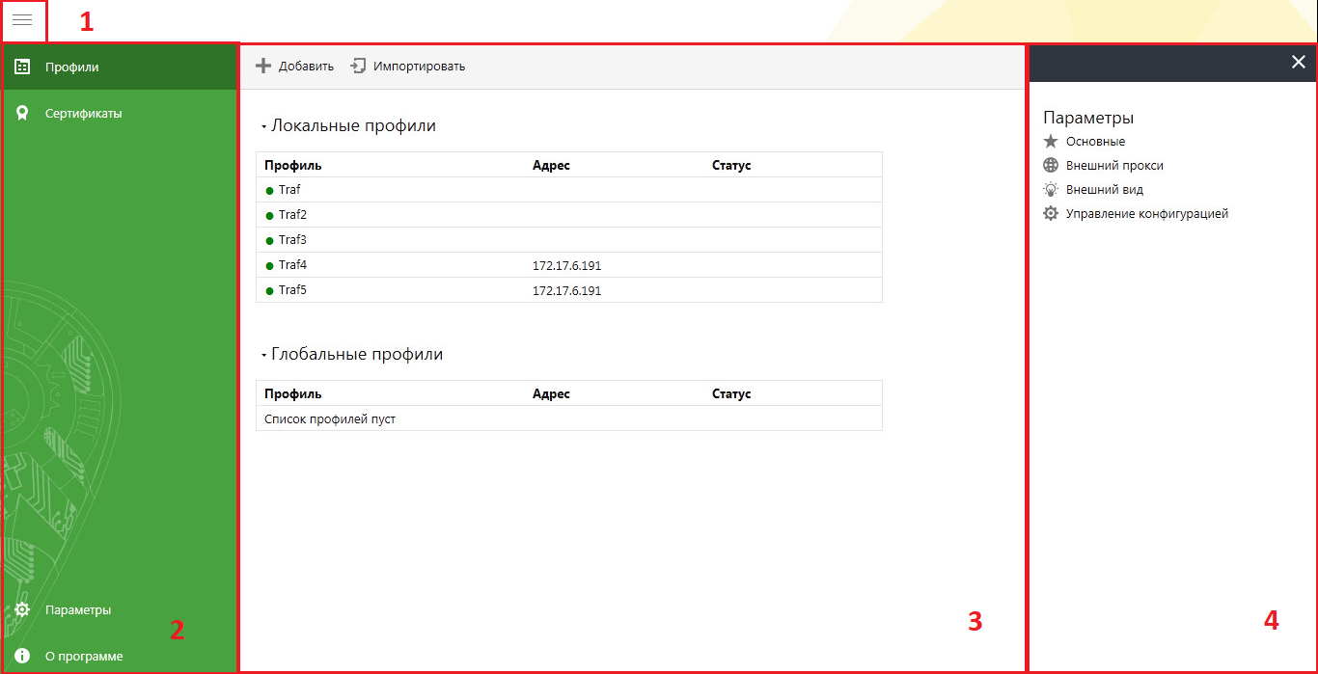Click the info icon for О программе

pos(22,656)
